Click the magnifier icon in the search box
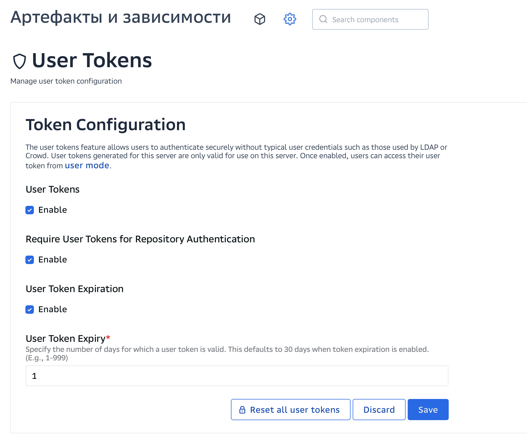527x445 pixels. (323, 19)
